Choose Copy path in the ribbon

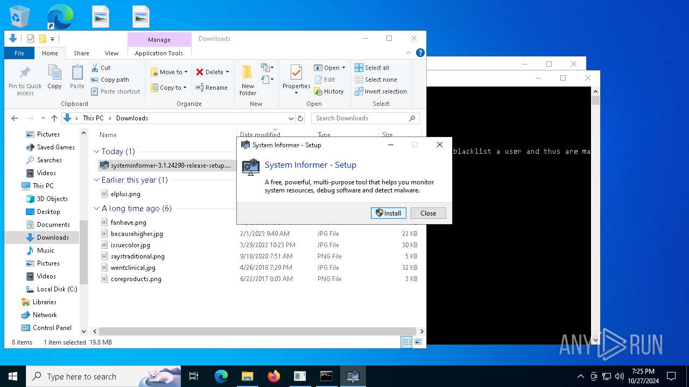coord(110,80)
